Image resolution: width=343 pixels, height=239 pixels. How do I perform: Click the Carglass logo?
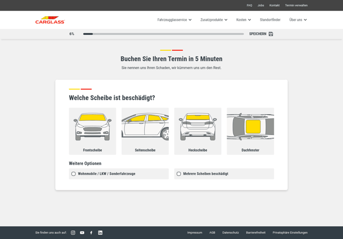point(50,20)
